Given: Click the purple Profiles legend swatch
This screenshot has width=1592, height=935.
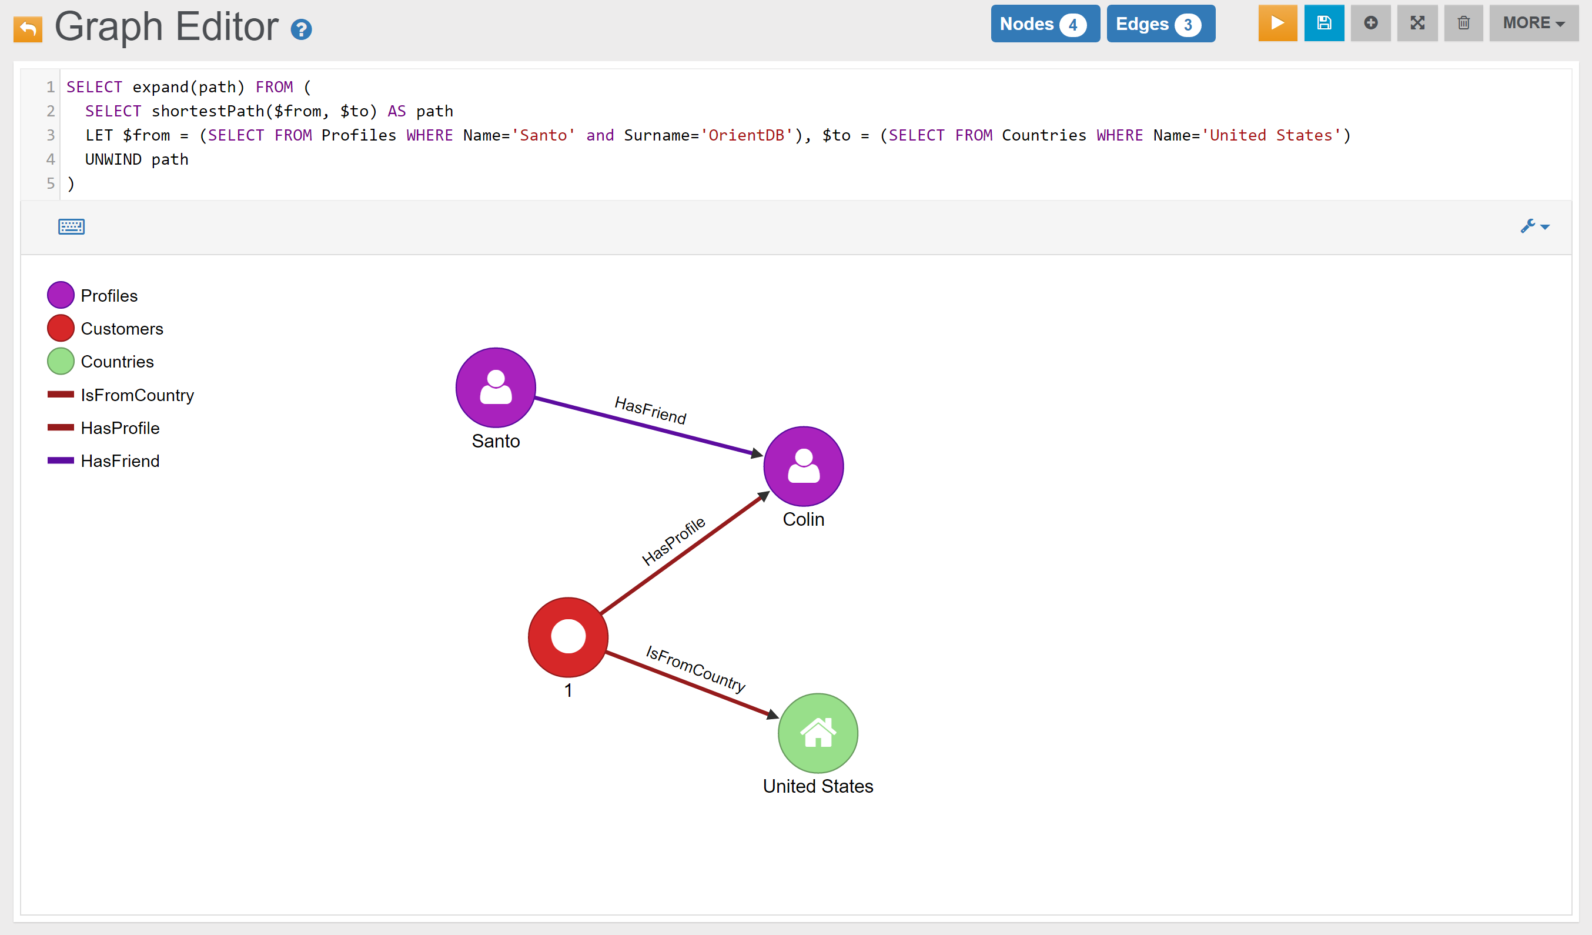Looking at the screenshot, I should point(61,295).
